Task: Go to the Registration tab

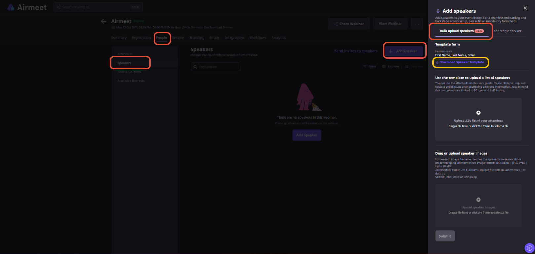Action: pos(141,38)
